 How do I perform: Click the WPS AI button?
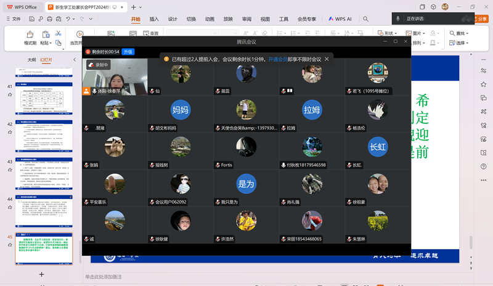click(340, 19)
